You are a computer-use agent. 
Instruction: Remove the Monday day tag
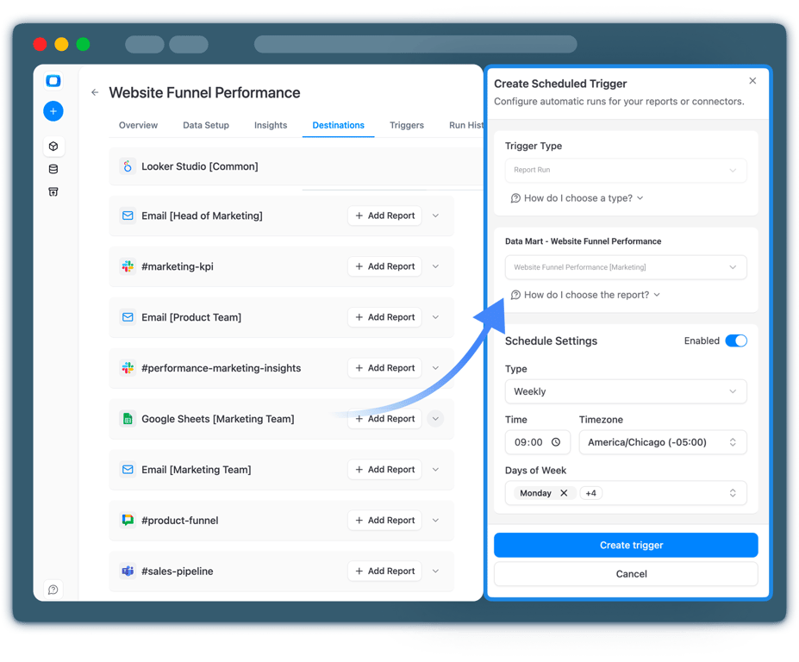pyautogui.click(x=564, y=493)
